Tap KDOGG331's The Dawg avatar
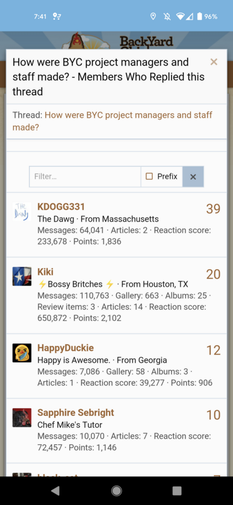 (22, 212)
